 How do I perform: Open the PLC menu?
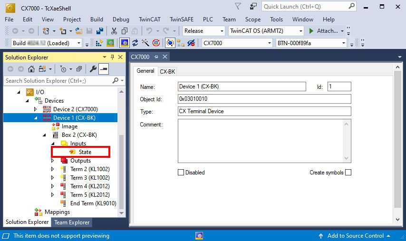pos(208,19)
